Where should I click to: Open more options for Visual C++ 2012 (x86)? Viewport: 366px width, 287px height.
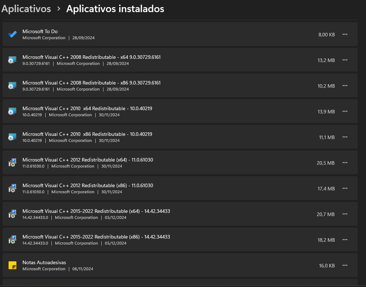pyautogui.click(x=345, y=188)
